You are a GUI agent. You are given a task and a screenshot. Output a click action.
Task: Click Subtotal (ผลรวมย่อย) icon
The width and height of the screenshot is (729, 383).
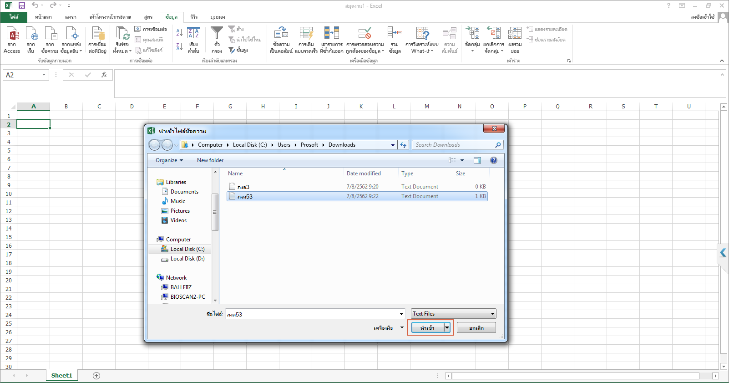pyautogui.click(x=515, y=40)
